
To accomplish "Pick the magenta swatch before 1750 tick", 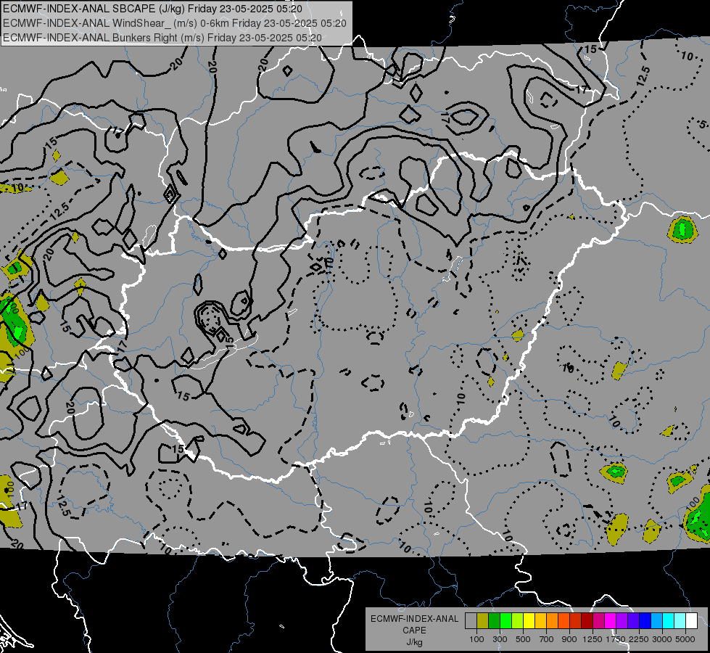I will (611, 621).
